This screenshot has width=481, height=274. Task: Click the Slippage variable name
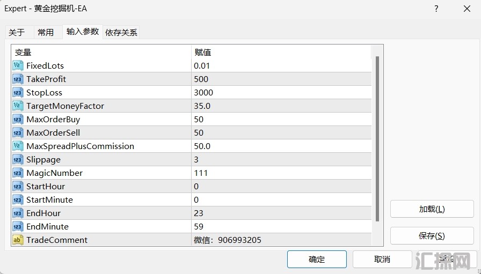(43, 160)
